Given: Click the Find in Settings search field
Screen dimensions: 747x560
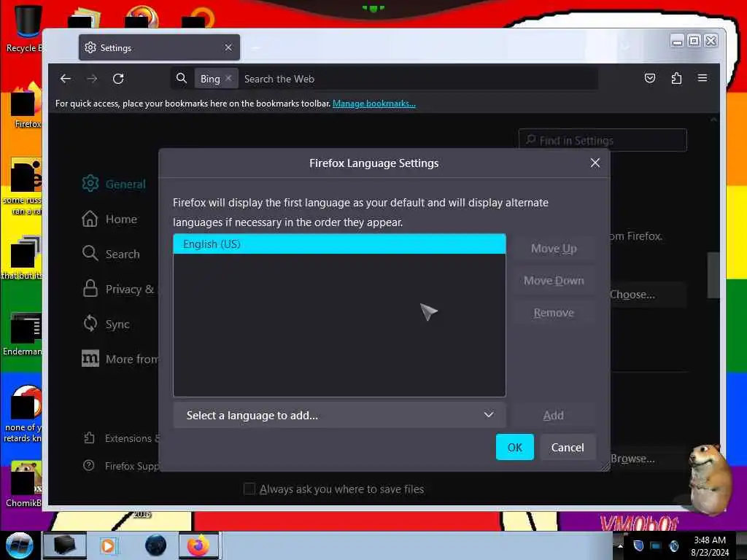Looking at the screenshot, I should (603, 140).
